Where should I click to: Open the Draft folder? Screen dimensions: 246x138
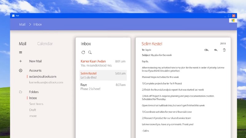pos(33,110)
